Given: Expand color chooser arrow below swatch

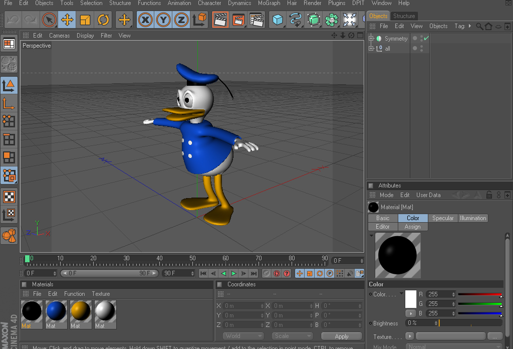Looking at the screenshot, I should coord(411,313).
